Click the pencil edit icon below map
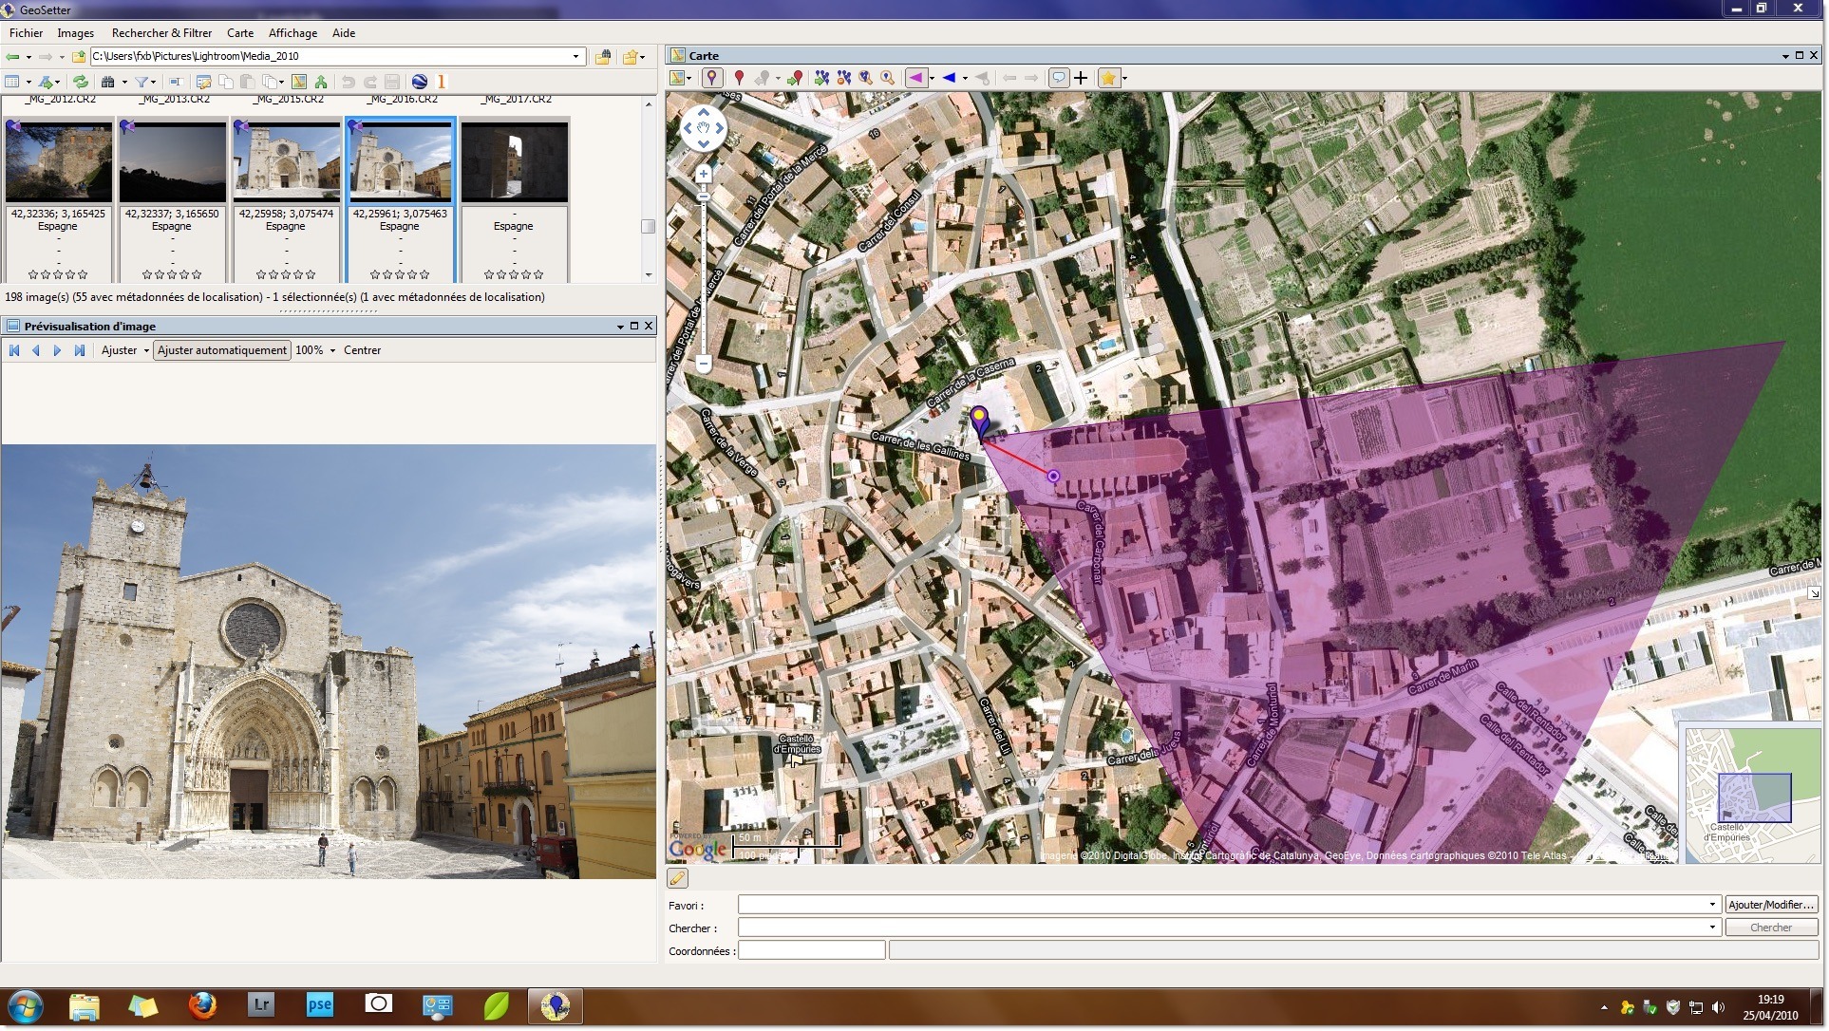This screenshot has height=1031, width=1829. tap(678, 878)
